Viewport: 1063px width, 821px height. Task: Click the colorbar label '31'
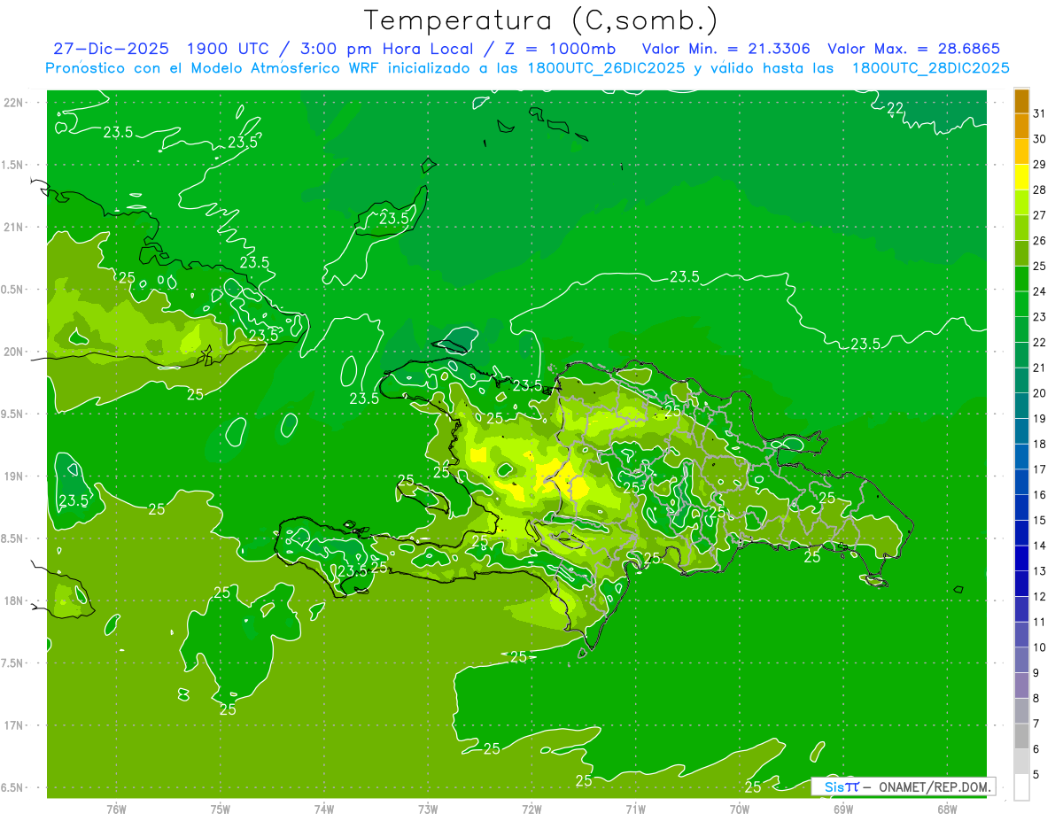click(1039, 113)
